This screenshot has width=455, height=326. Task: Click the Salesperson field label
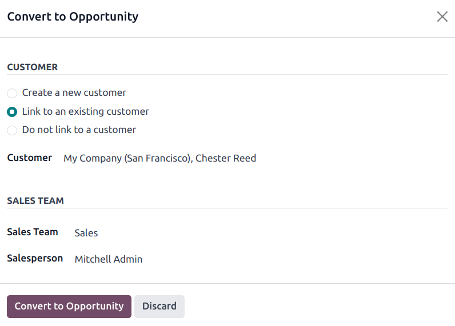(x=35, y=259)
